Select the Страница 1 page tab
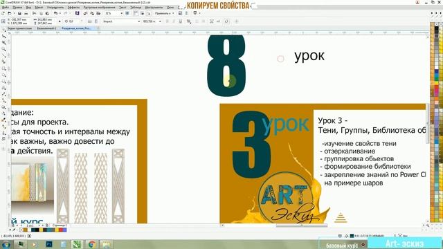Screen dimensions: 443x249 coord(60,225)
